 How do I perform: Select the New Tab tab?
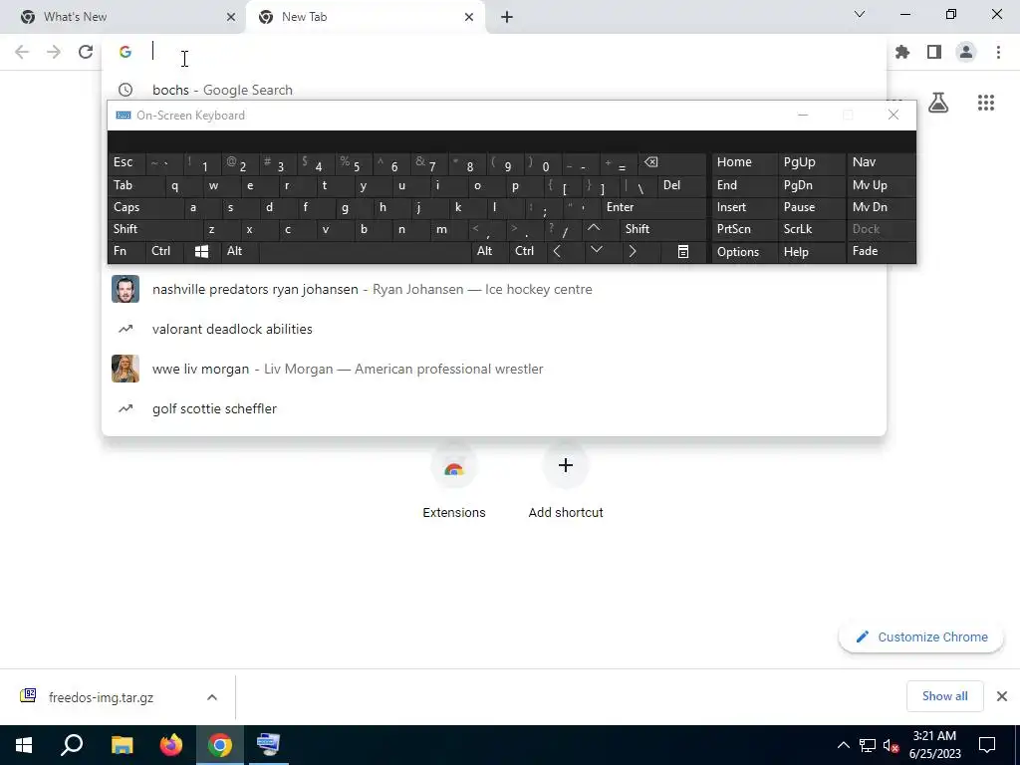(x=365, y=17)
